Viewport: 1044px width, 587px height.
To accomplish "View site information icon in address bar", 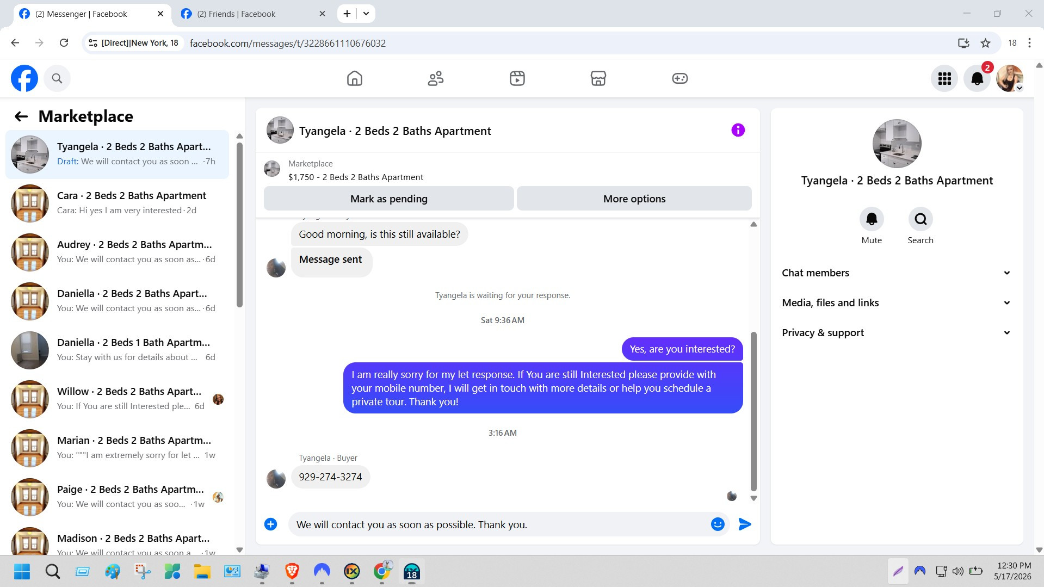I will [93, 43].
